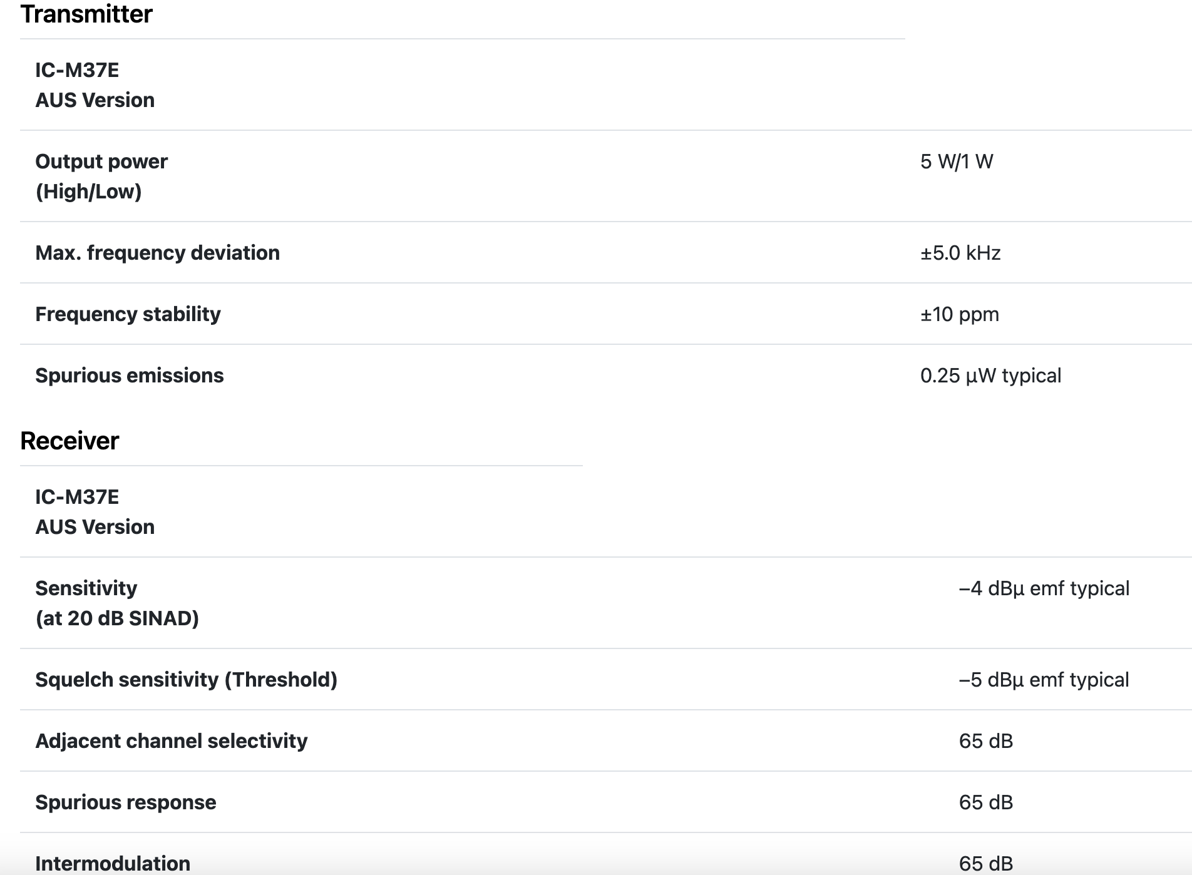Select the 65 dB Adjacent channel selectivity value
The width and height of the screenshot is (1192, 875).
pos(985,741)
